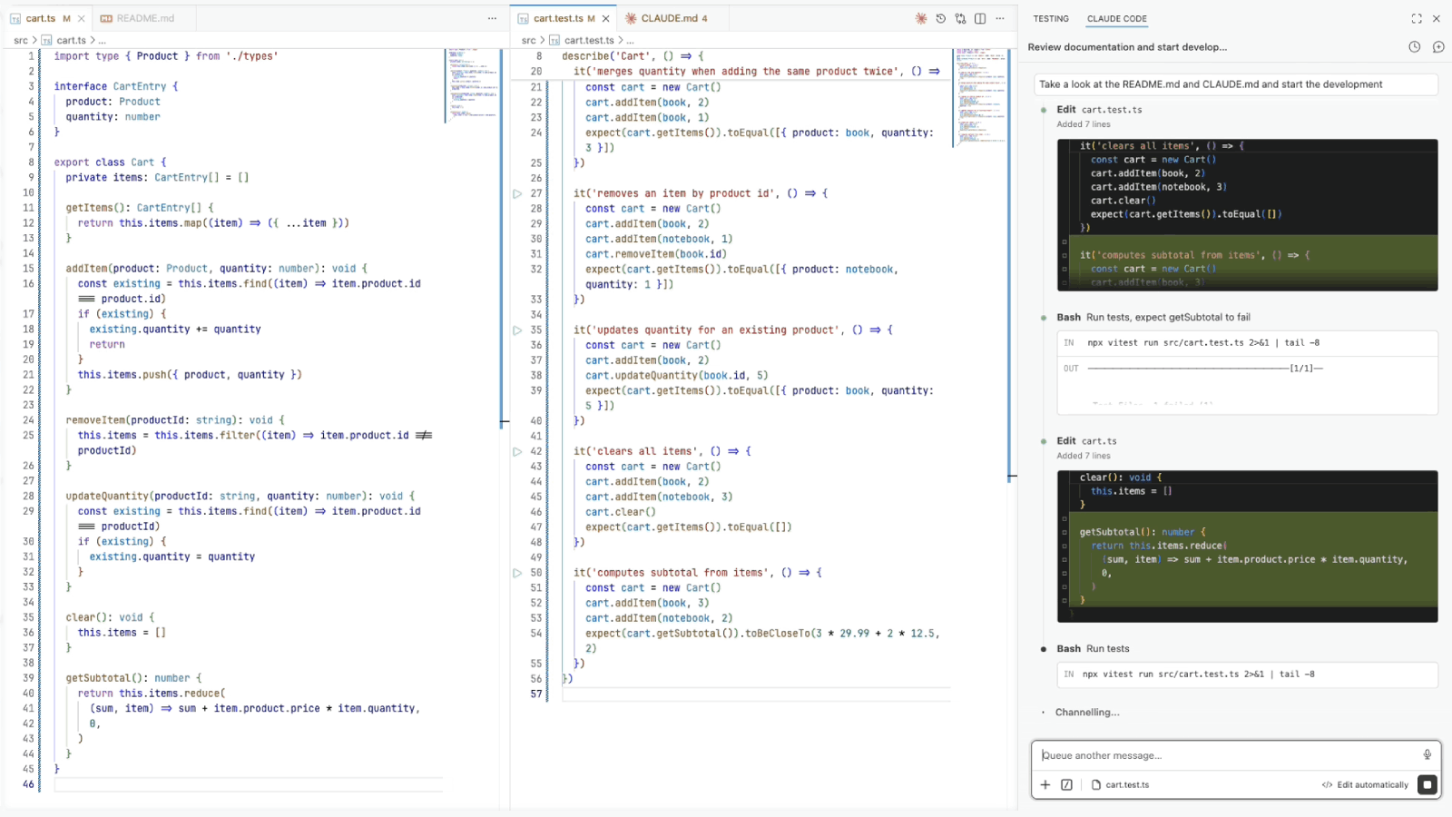Activate the microphone icon in the message box

[1426, 754]
